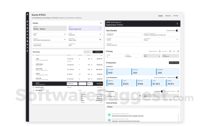The width and height of the screenshot is (209, 127).
Task: Switch to the Details tab
Action: [160, 16]
